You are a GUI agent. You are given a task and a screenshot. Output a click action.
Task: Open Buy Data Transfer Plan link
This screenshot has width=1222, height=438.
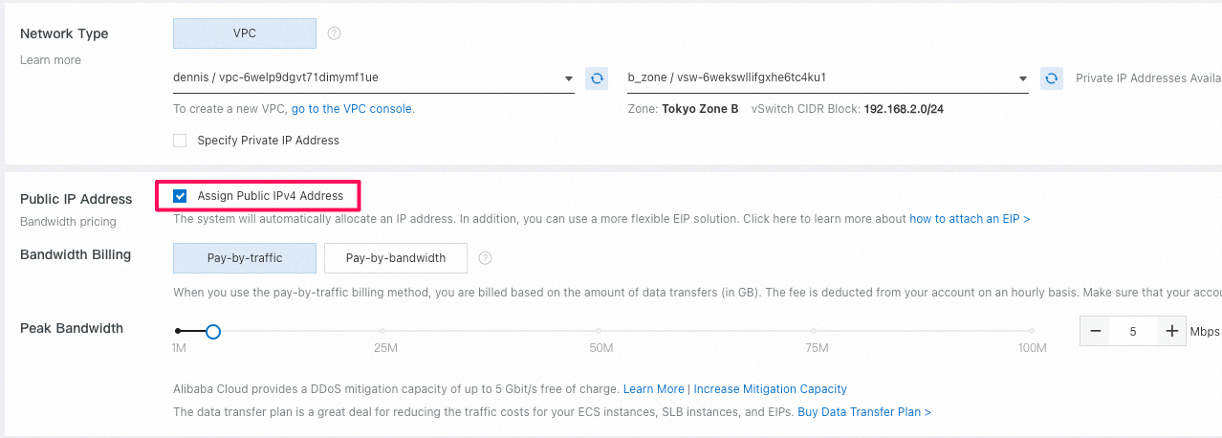coord(864,412)
